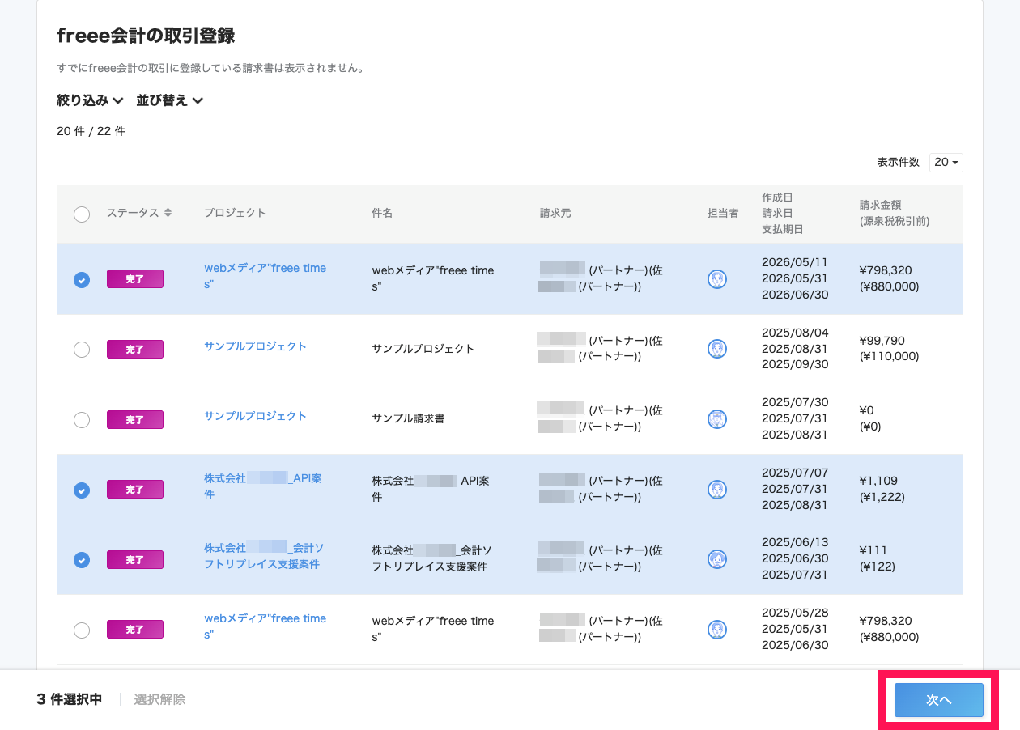Screen dimensions: 1020x730
Task: Click the サンプル請求書 subject text
Action: click(408, 418)
